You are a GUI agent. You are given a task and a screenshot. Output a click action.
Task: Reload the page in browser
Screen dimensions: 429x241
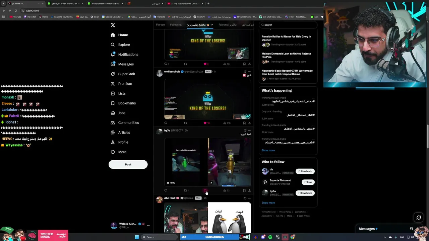(x=15, y=11)
